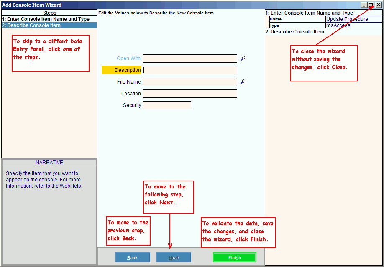This screenshot has height=267, width=384.
Task: Focus the Description input box
Action: (190, 70)
